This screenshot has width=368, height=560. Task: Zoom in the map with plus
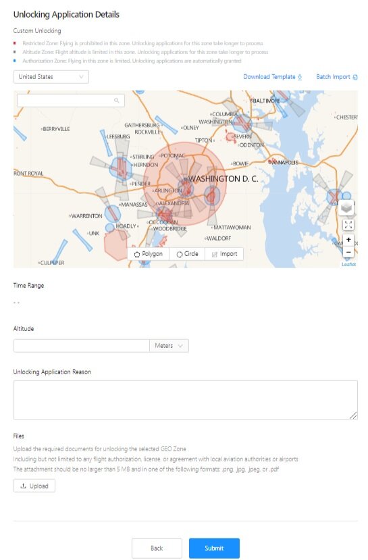tap(348, 240)
